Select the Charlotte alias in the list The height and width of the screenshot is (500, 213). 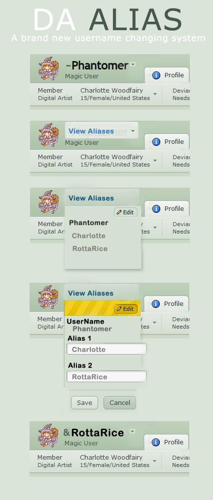(x=88, y=235)
